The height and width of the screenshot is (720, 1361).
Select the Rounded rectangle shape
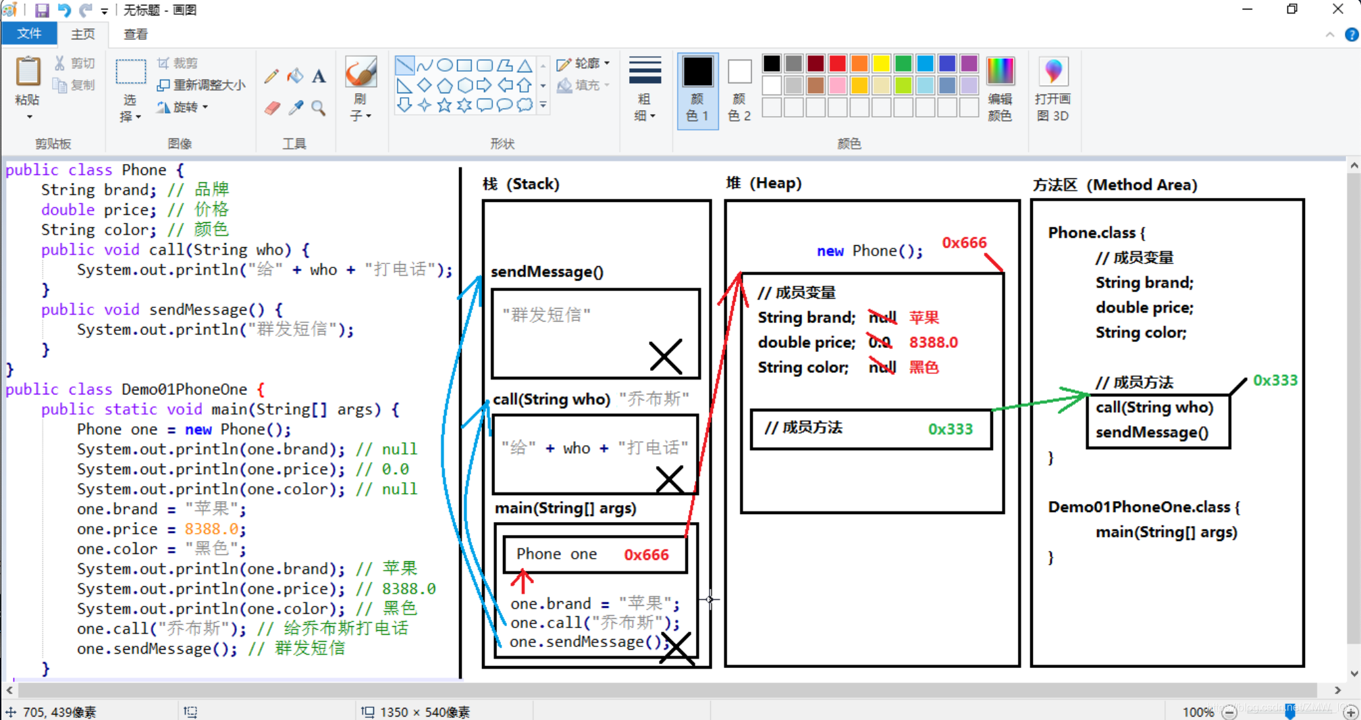[x=485, y=66]
